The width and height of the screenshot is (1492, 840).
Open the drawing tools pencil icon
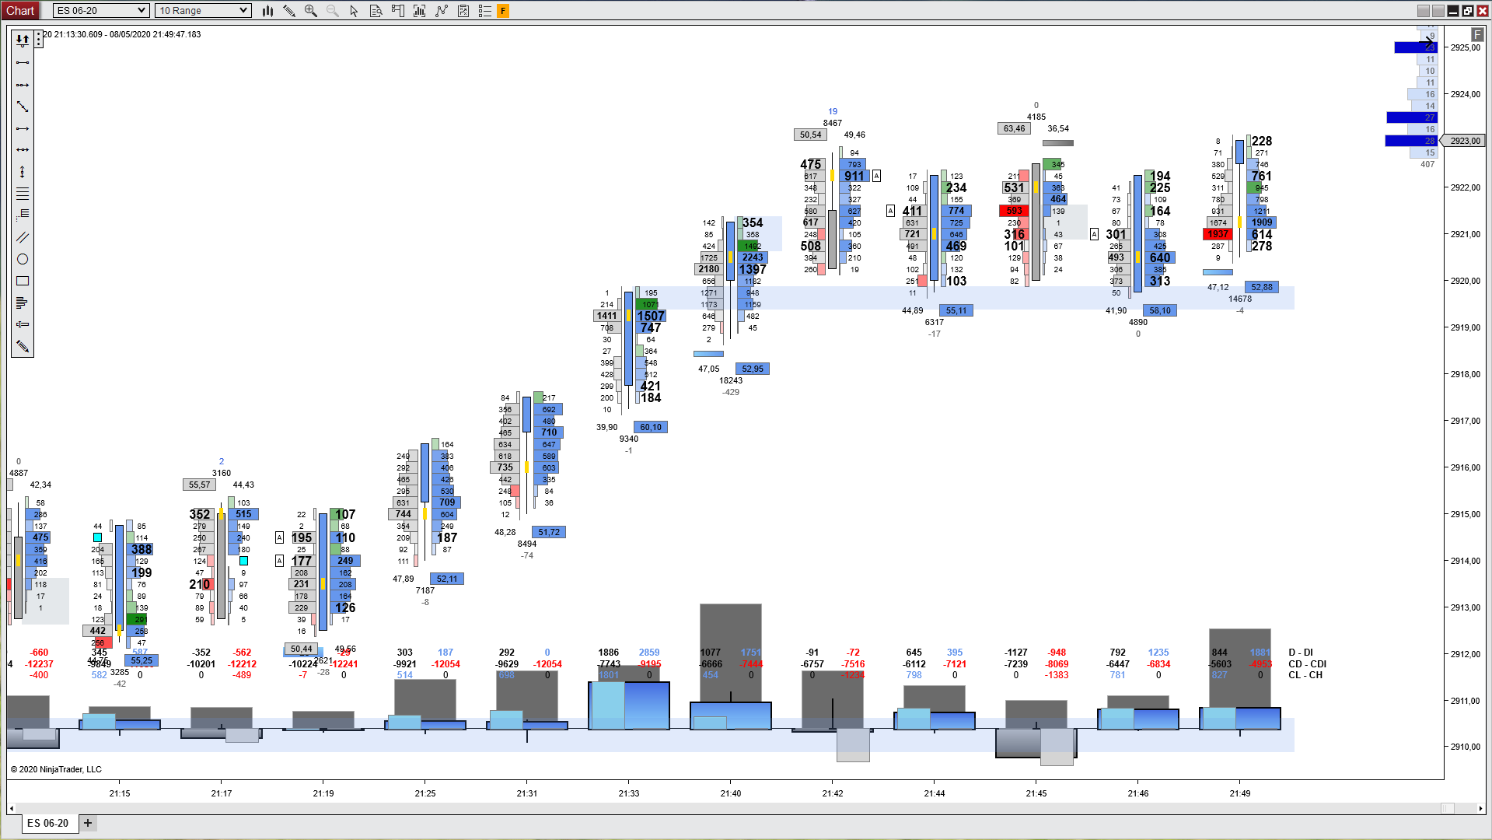289,11
